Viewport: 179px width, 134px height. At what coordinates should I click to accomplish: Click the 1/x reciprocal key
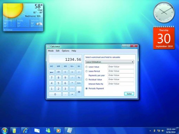(x=79, y=83)
